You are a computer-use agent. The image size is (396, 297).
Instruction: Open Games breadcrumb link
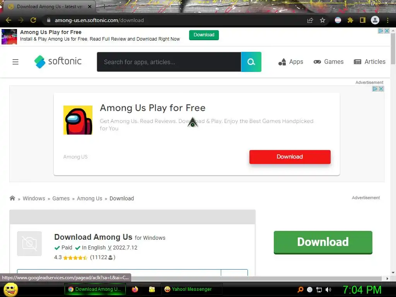point(61,198)
